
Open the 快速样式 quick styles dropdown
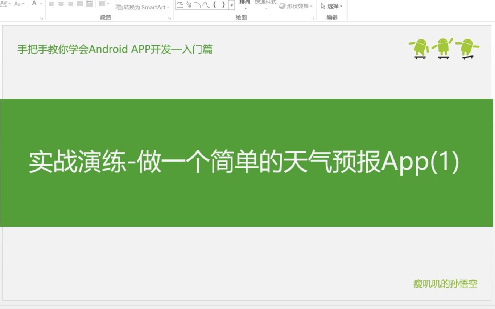[265, 5]
